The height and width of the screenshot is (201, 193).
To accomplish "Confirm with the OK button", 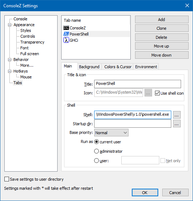I will point(145,193).
